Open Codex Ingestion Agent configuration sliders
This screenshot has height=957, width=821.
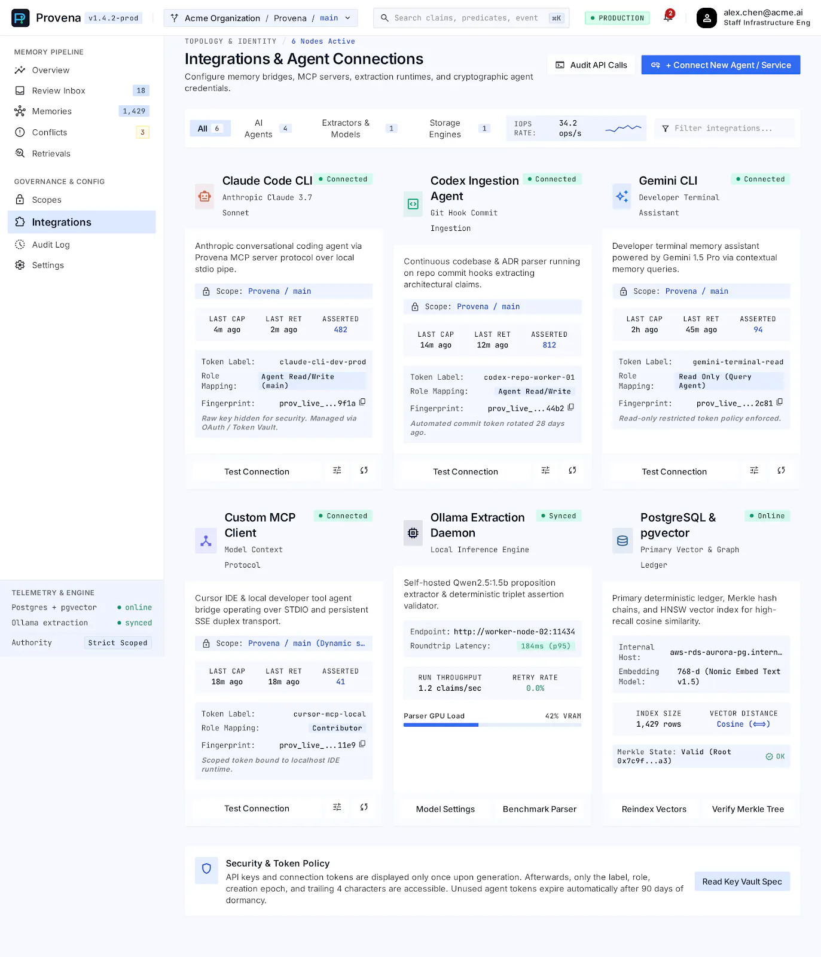(545, 471)
